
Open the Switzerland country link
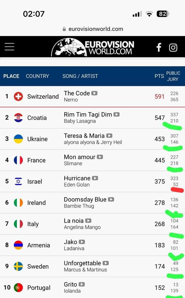[x=43, y=97]
